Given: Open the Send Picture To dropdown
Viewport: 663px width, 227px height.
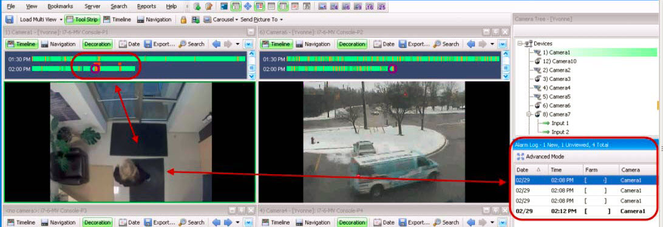Looking at the screenshot, I should point(261,19).
